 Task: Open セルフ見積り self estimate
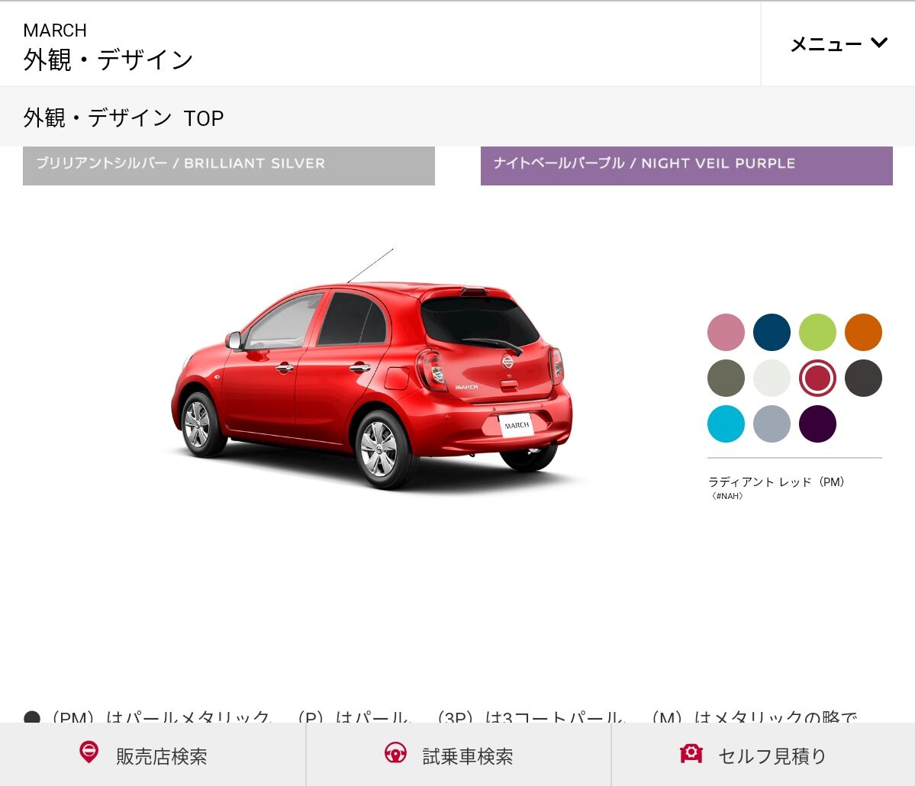coord(763,755)
